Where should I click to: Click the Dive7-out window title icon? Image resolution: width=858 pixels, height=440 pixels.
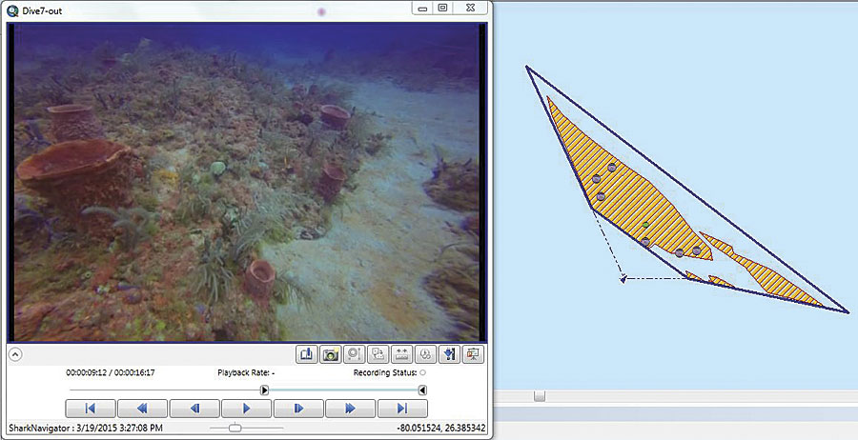pyautogui.click(x=12, y=10)
